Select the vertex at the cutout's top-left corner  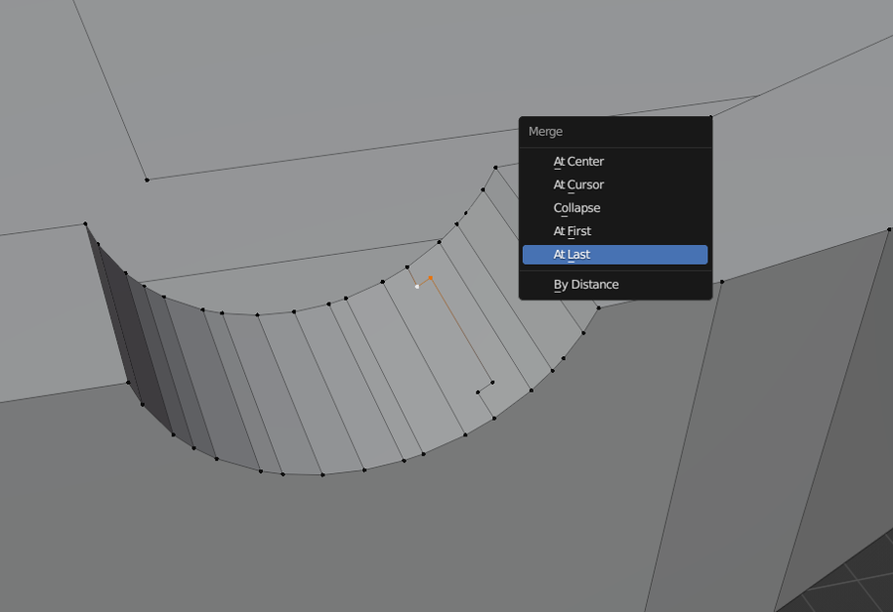pos(85,224)
